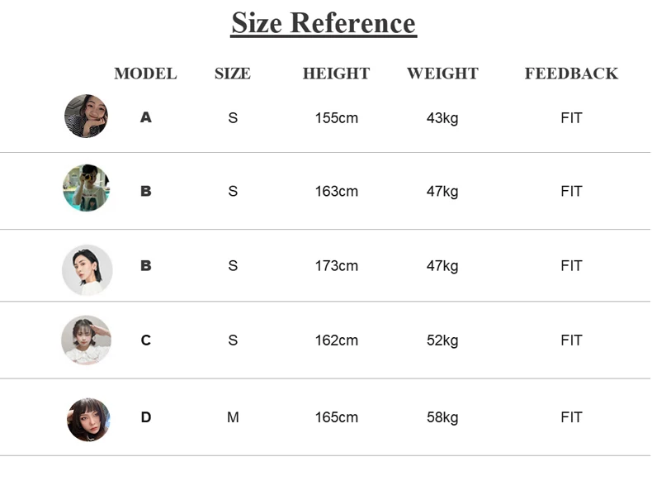Viewport: 652px width, 495px height.
Task: Click the avatar in the 163cm row
Action: [86, 188]
